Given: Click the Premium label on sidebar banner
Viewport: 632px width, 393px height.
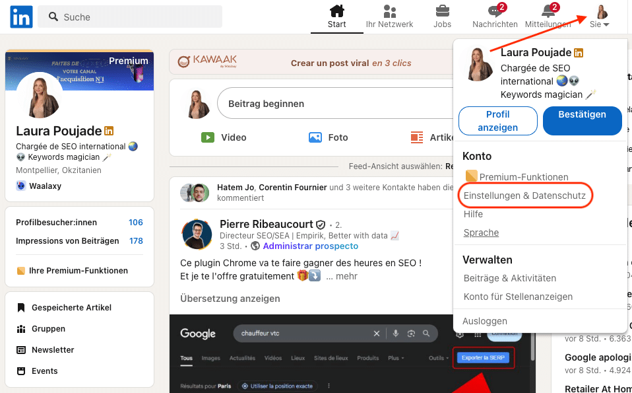Looking at the screenshot, I should click(129, 61).
